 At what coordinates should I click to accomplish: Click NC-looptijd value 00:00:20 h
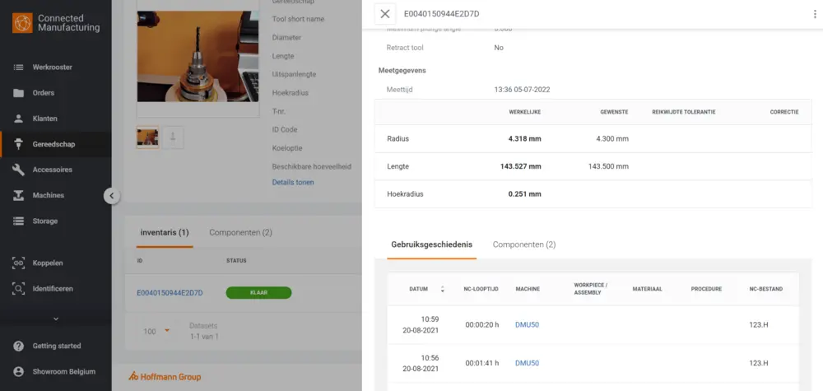[x=481, y=325]
